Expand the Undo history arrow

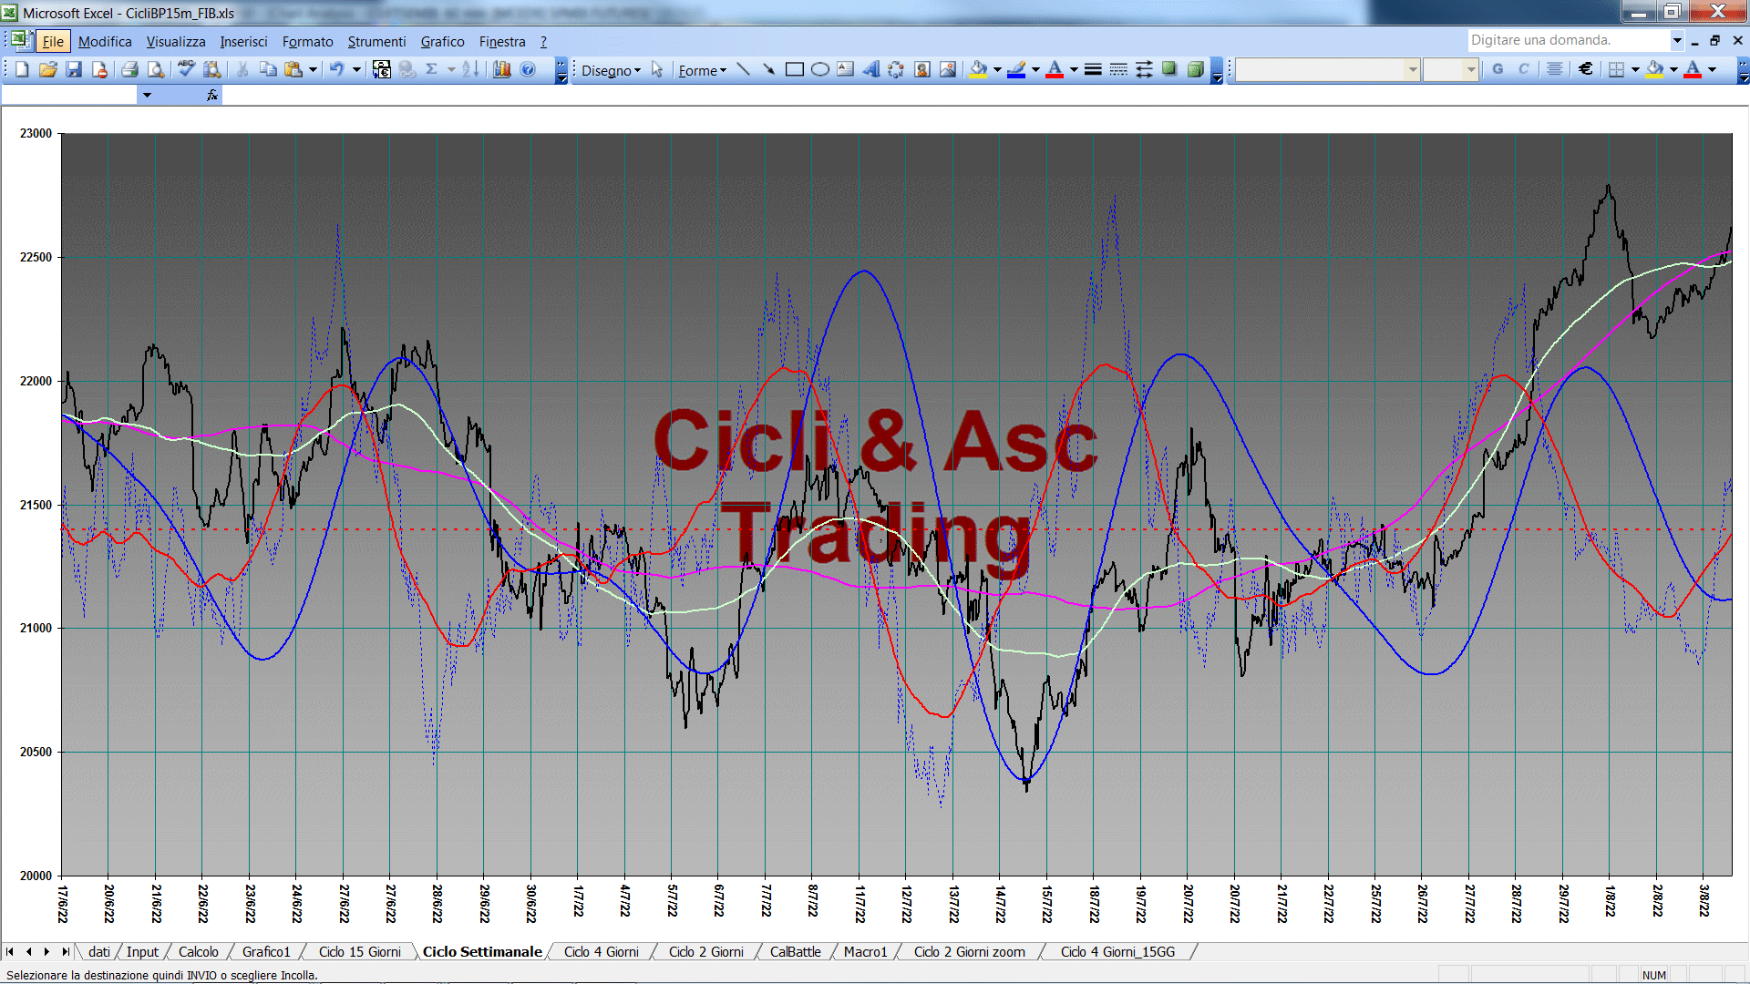(x=356, y=69)
